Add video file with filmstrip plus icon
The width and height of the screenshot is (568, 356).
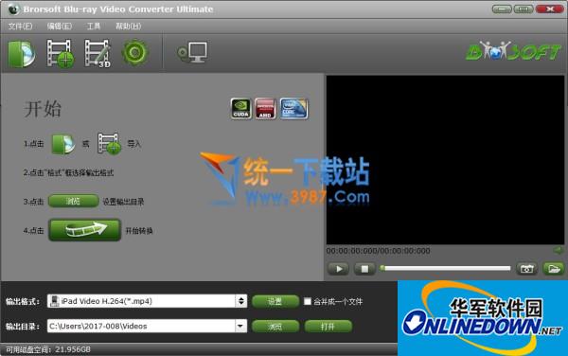tap(60, 54)
